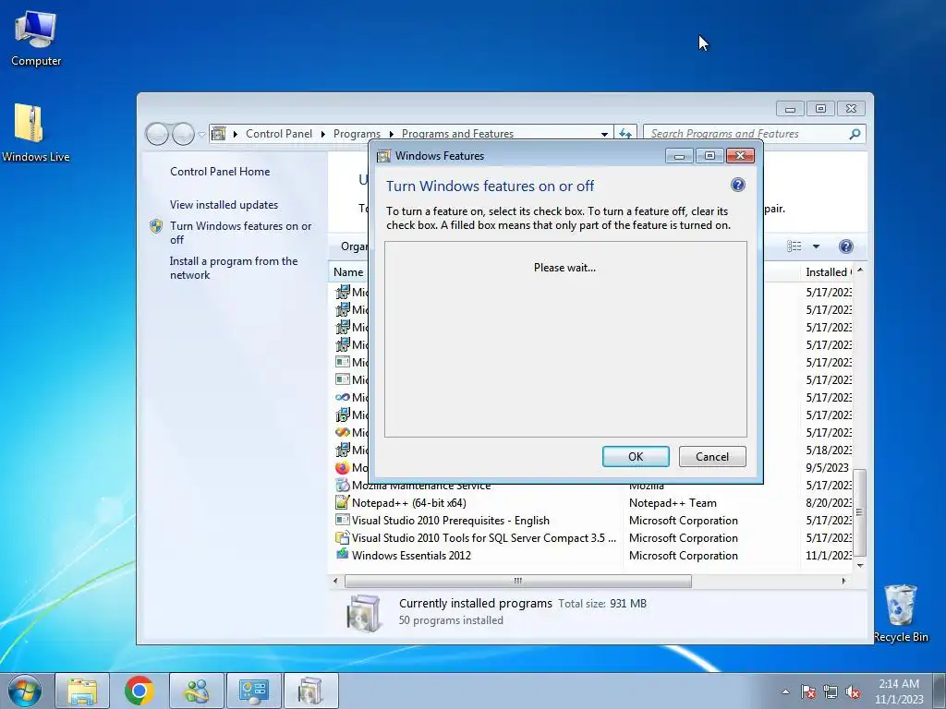Open Windows Explorer from taskbar
The width and height of the screenshot is (946, 709).
(x=82, y=691)
